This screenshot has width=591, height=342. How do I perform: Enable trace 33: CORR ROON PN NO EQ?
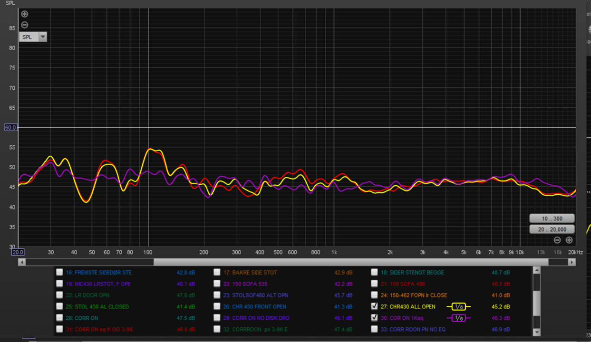click(x=374, y=329)
